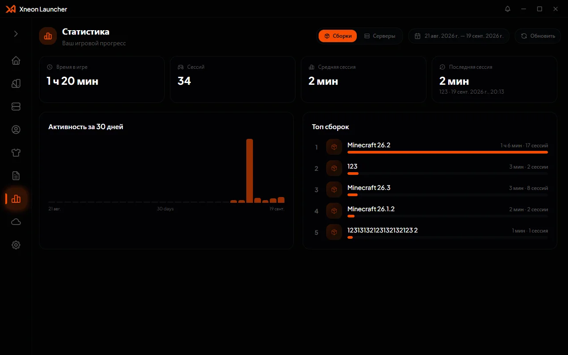
Task: Click the Обновить refresh button
Action: click(x=538, y=36)
